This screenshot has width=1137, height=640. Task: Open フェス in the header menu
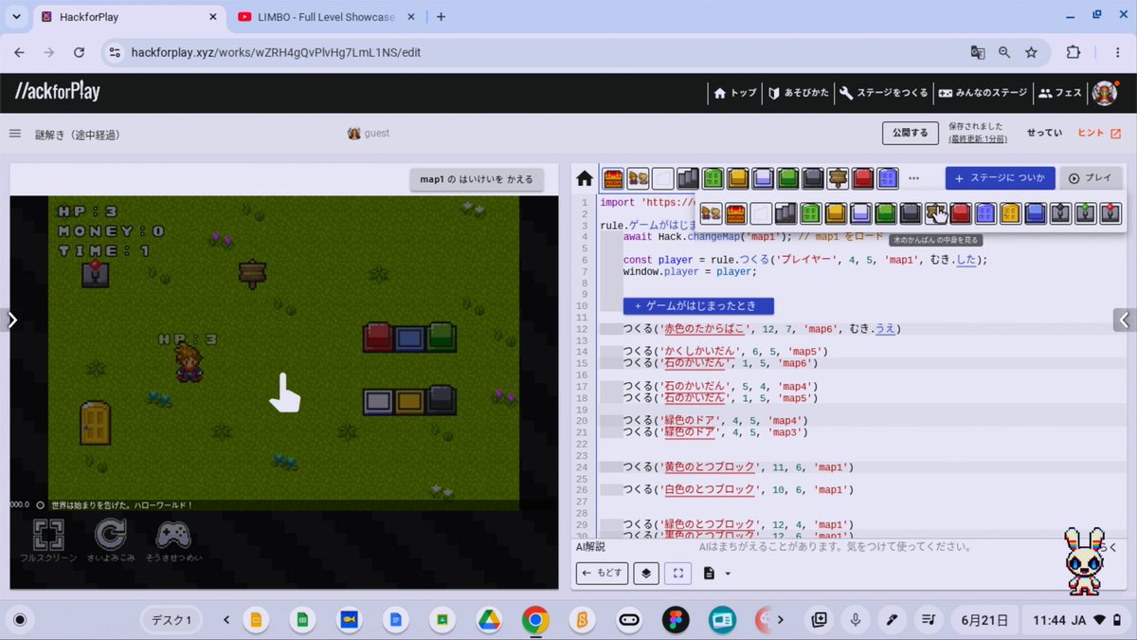click(x=1060, y=93)
